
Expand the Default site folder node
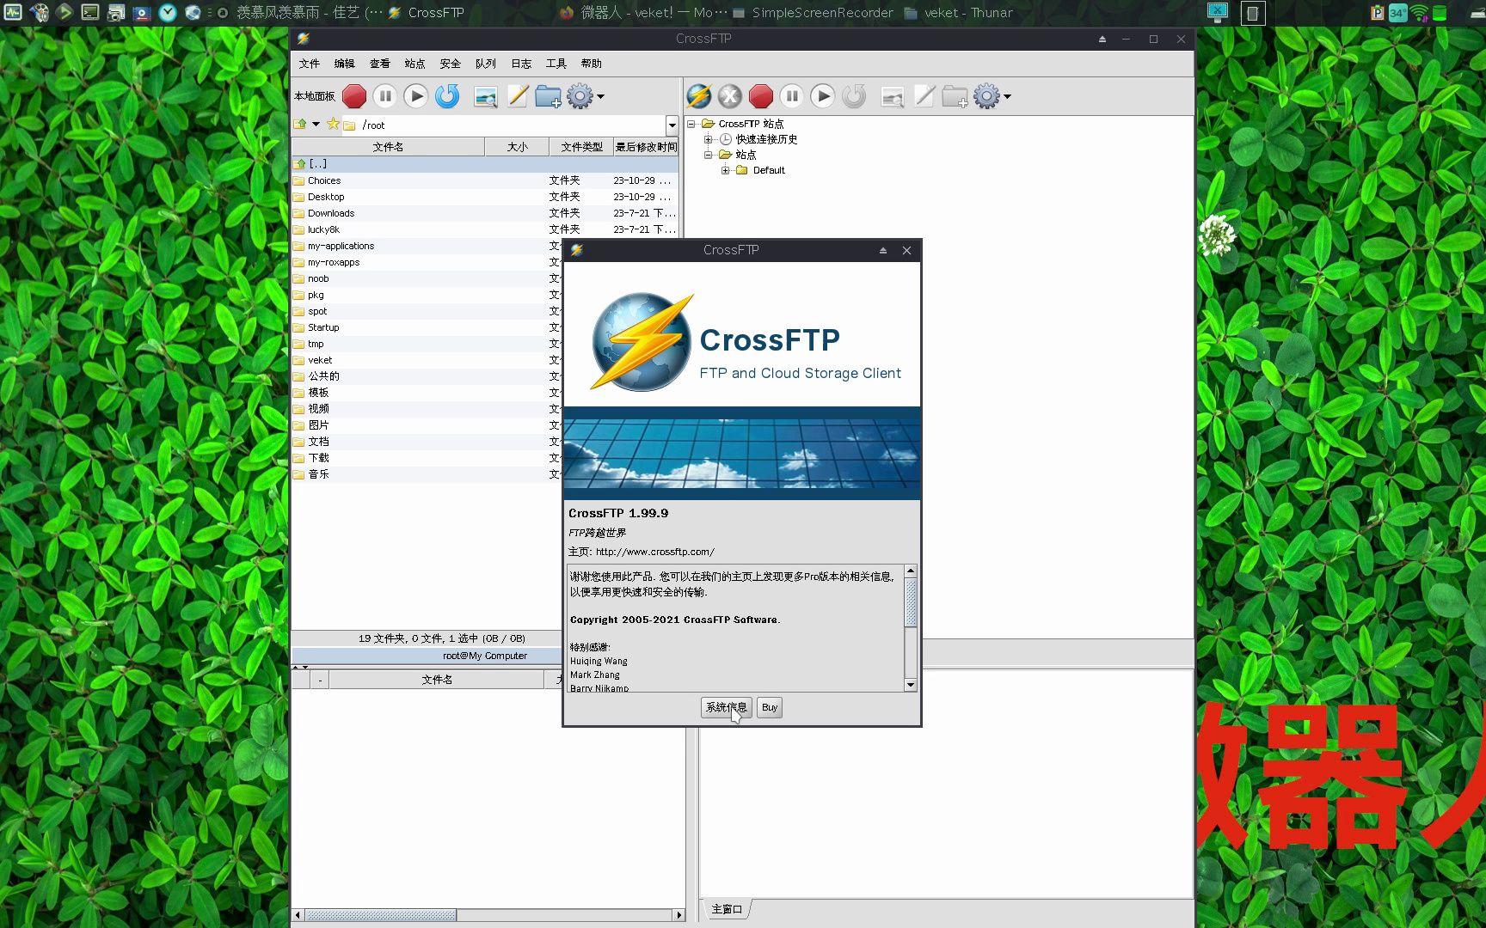(725, 170)
